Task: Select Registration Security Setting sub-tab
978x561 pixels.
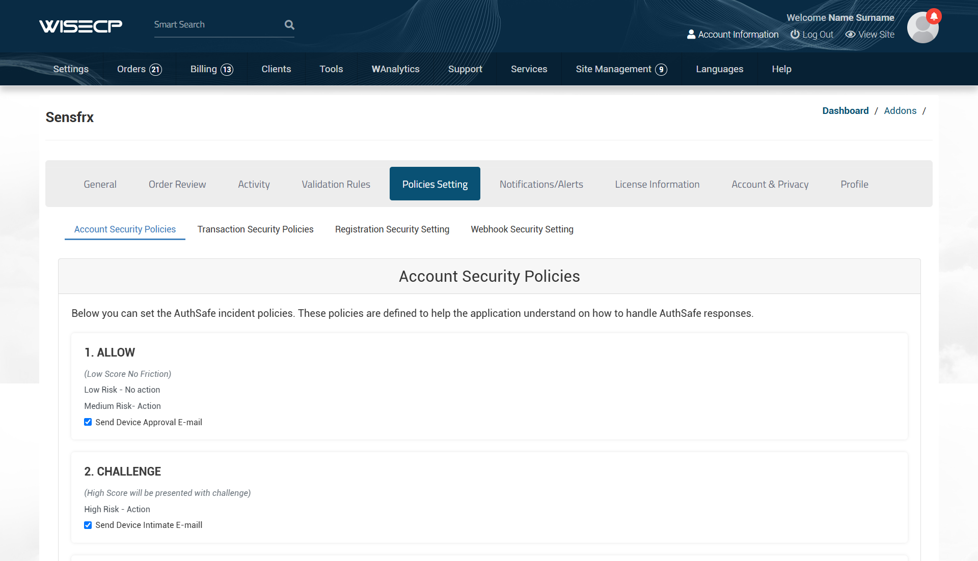Action: (392, 229)
